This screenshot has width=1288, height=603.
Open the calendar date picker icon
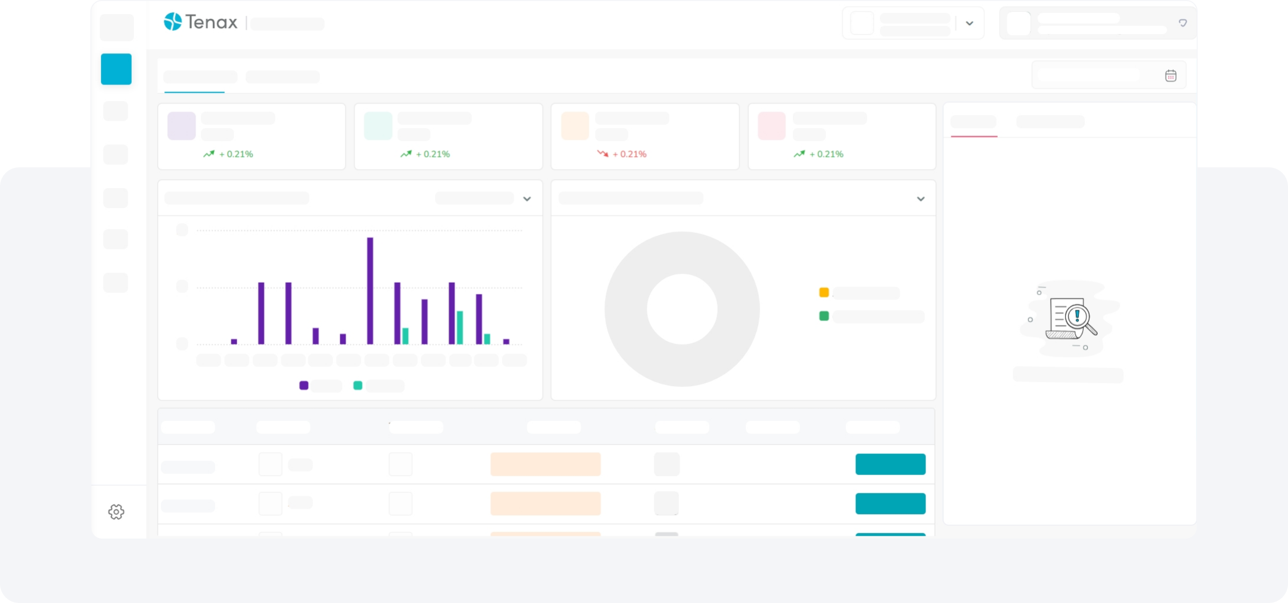(x=1171, y=75)
